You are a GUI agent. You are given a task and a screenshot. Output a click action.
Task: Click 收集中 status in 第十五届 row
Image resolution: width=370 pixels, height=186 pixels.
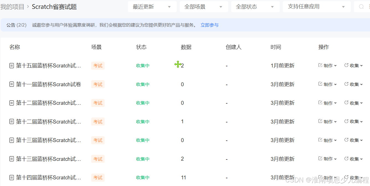point(143,66)
